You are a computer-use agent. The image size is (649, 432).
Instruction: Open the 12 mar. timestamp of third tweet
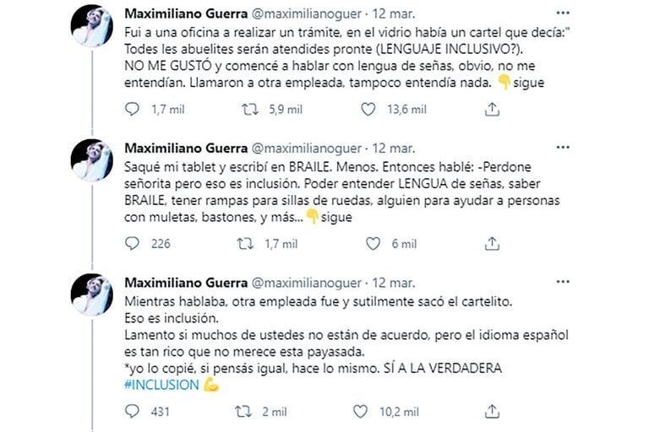click(x=393, y=283)
